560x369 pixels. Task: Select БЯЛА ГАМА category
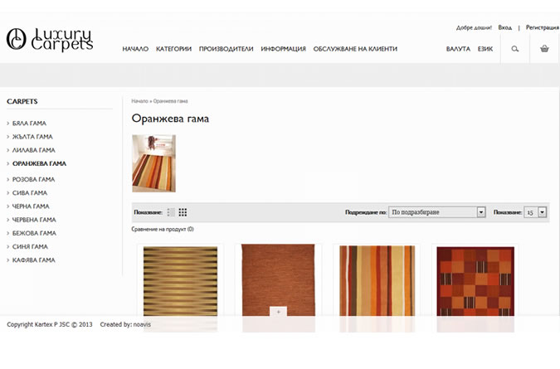click(29, 123)
